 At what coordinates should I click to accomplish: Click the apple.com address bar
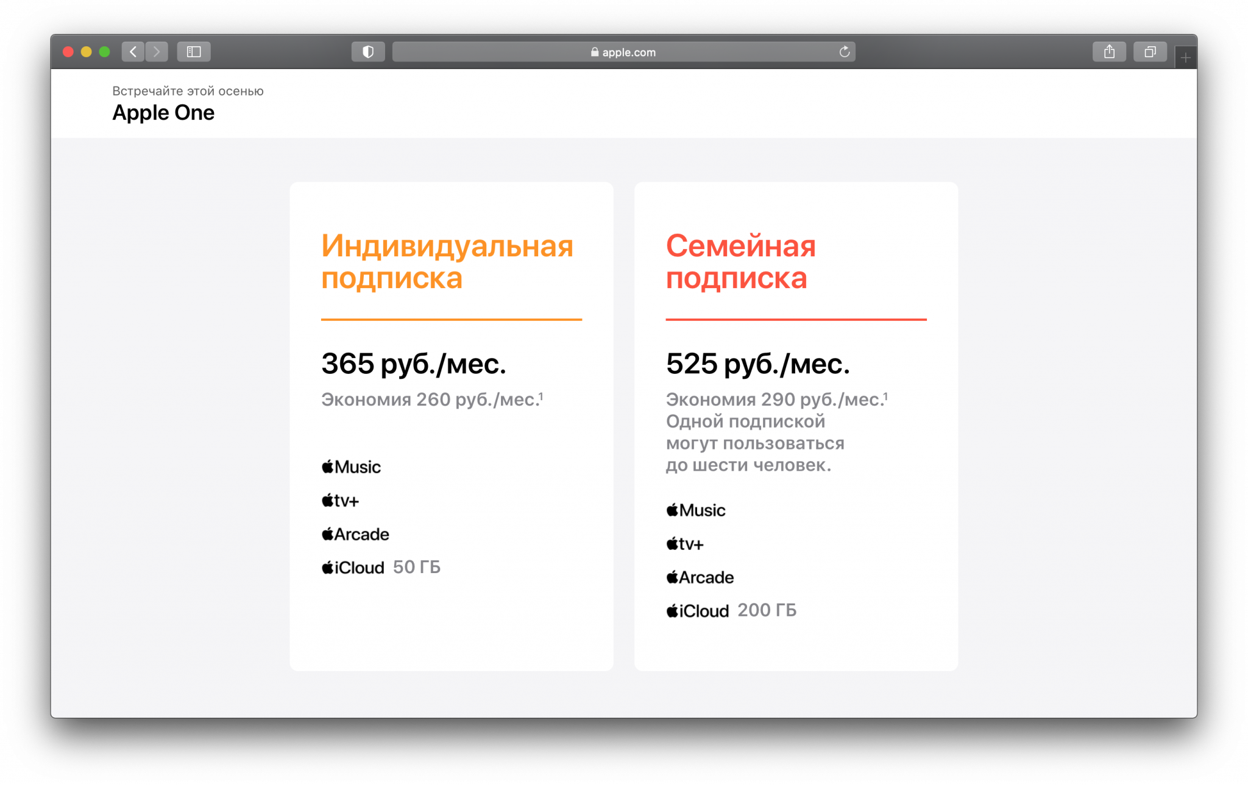tap(623, 52)
